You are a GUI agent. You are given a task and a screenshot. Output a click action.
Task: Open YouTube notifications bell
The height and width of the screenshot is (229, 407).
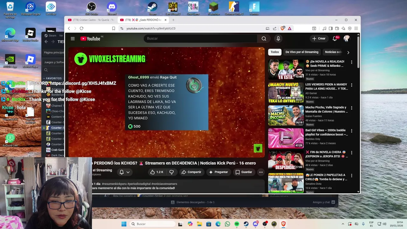pyautogui.click(x=335, y=38)
